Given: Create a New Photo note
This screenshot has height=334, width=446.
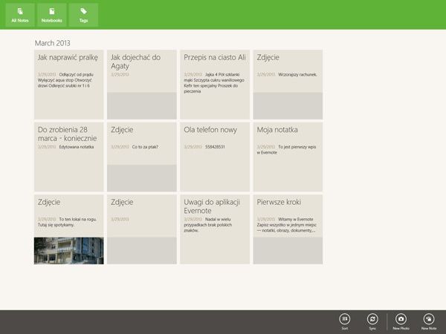Looking at the screenshot, I should coord(401,321).
